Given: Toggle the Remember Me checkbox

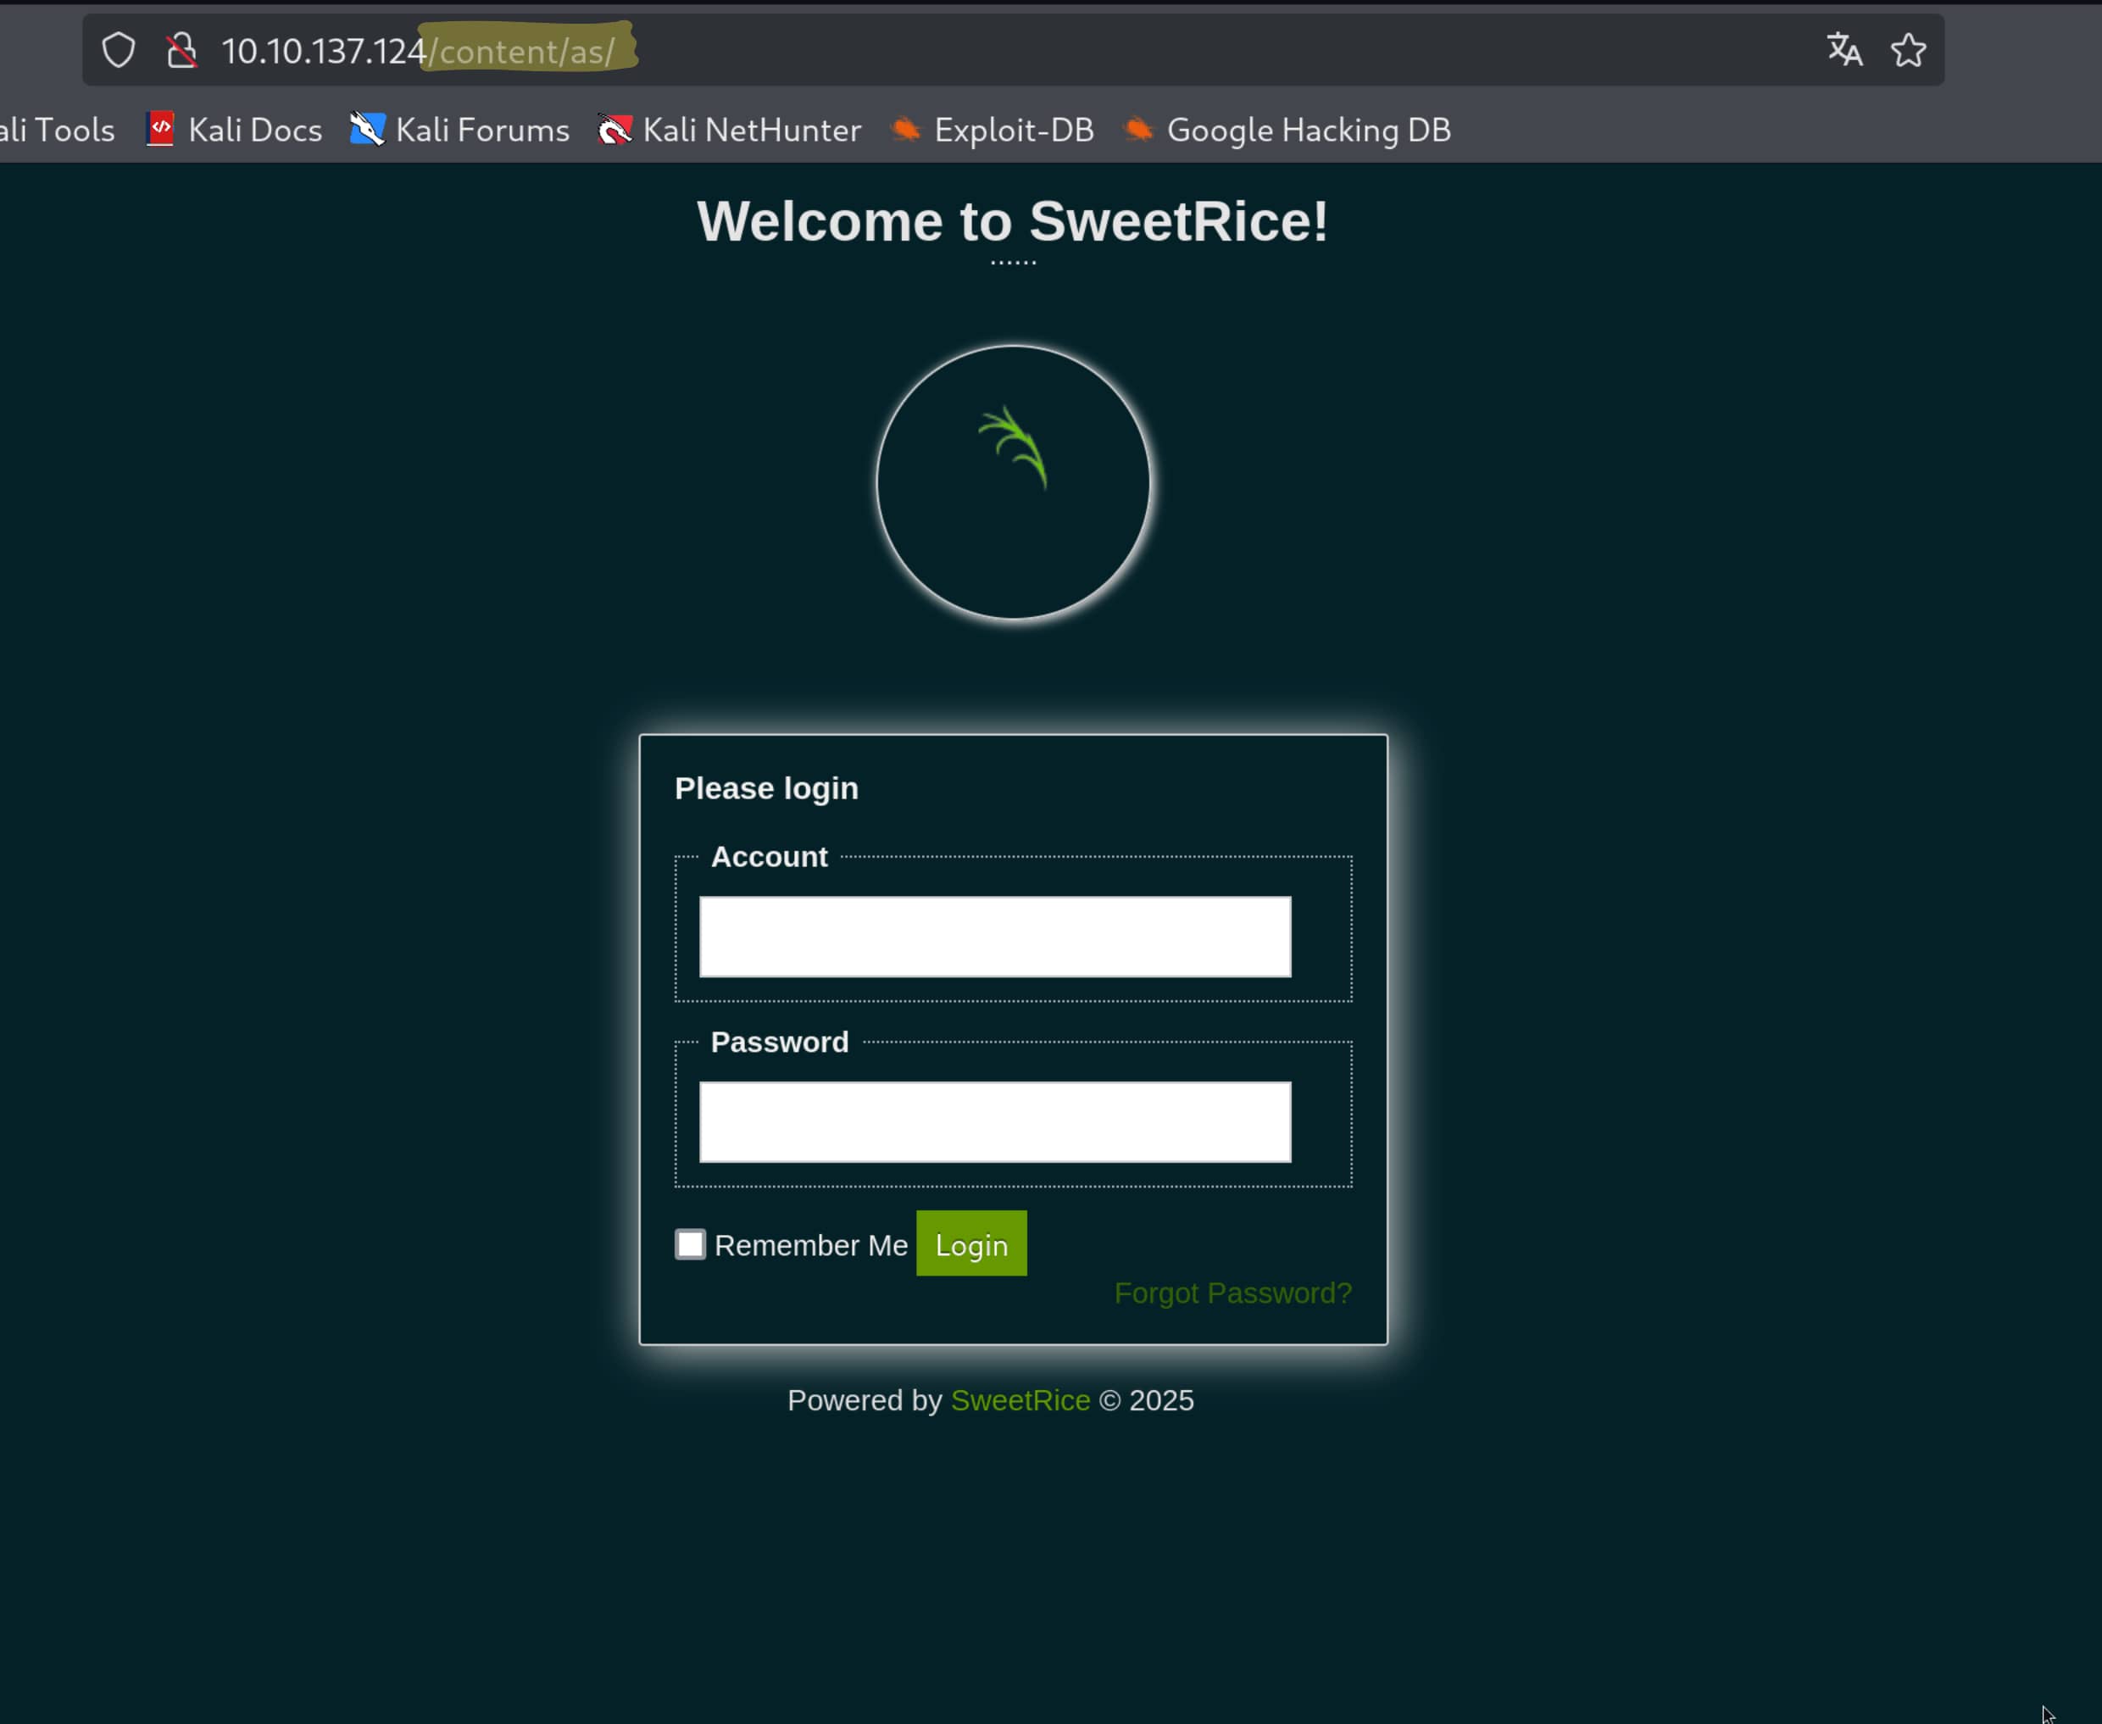Looking at the screenshot, I should tap(690, 1244).
